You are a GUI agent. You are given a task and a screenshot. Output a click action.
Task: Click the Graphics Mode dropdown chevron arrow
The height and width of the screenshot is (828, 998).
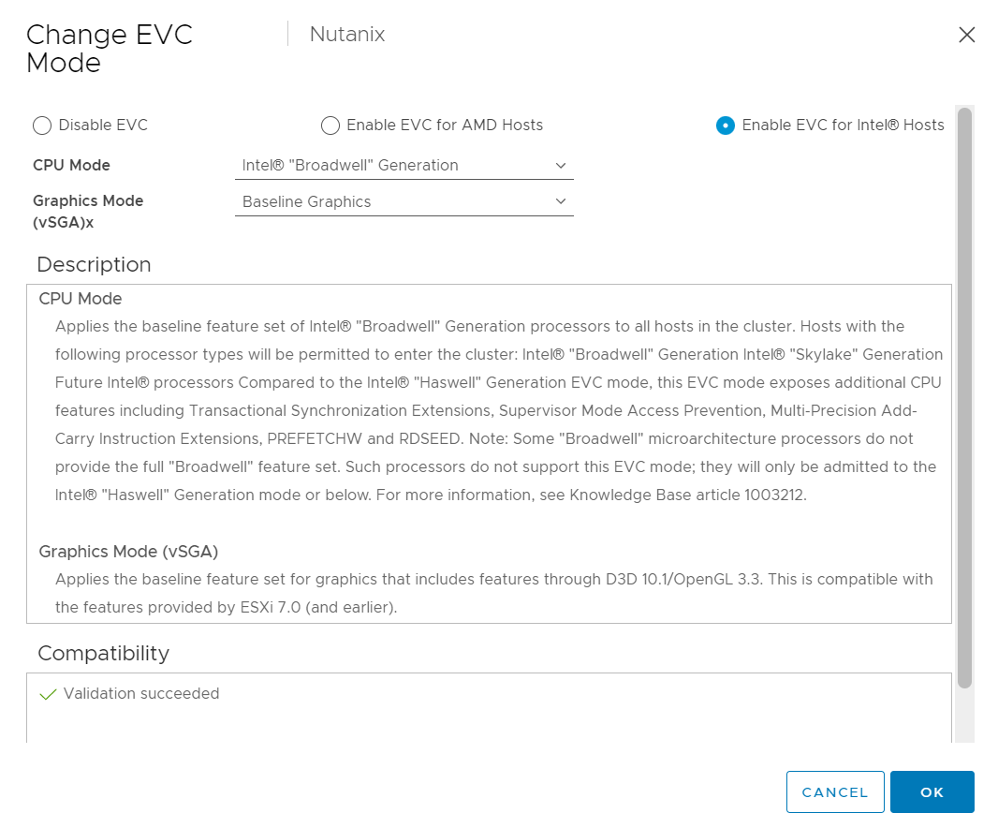pyautogui.click(x=561, y=201)
